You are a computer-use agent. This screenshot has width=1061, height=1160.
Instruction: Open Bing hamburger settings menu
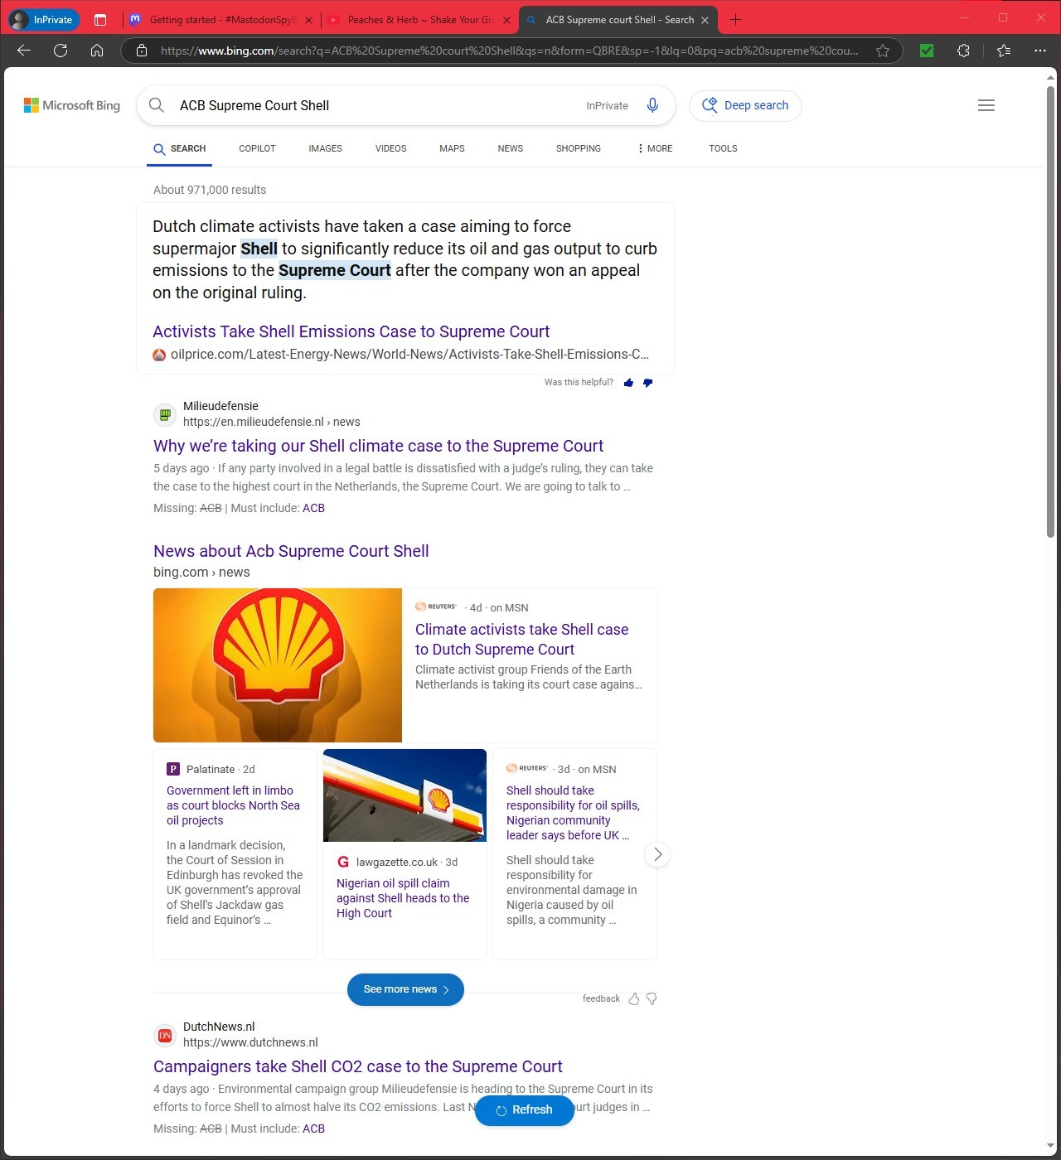pyautogui.click(x=986, y=105)
